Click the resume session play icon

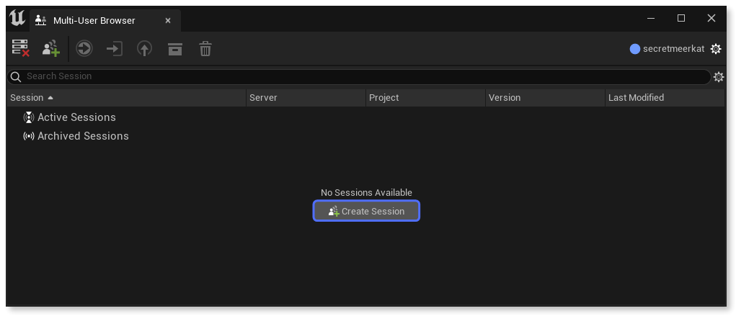84,48
